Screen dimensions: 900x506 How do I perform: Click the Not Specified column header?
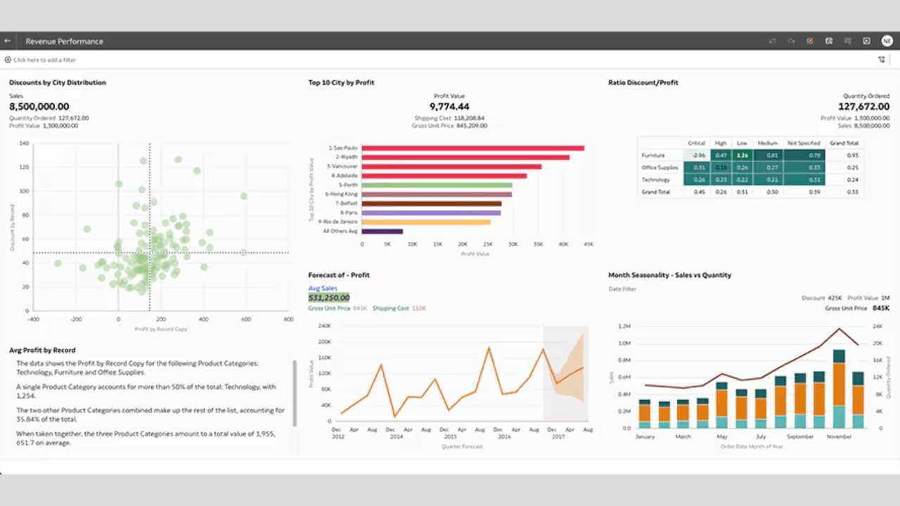[x=804, y=143]
